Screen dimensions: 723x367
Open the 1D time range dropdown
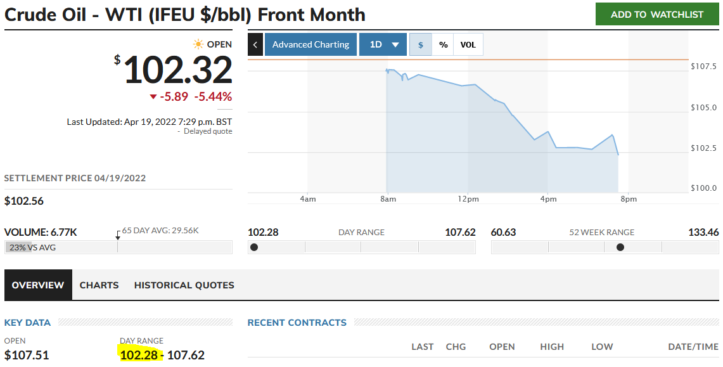coord(376,44)
